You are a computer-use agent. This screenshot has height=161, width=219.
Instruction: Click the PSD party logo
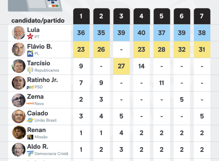pyautogui.click(x=30, y=87)
